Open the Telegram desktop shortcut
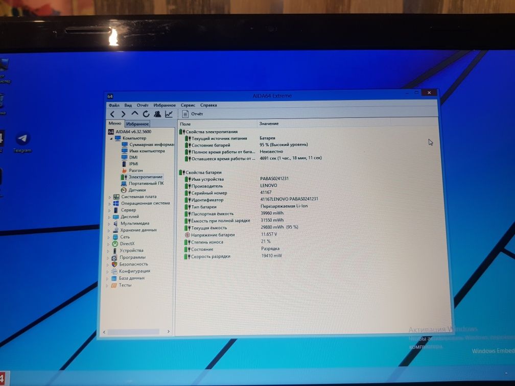Screen dimensions: 515x386 tap(22, 142)
